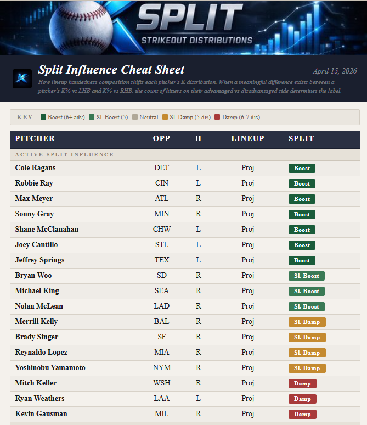Click the Boost badge for Joey Cantillo

302,245
